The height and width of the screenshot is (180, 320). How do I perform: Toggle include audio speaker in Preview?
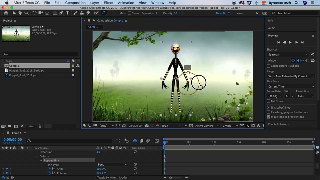point(299,60)
